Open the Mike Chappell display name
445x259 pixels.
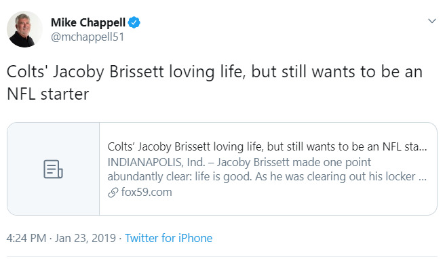(x=88, y=22)
